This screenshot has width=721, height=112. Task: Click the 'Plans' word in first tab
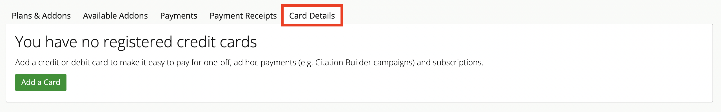(22, 16)
